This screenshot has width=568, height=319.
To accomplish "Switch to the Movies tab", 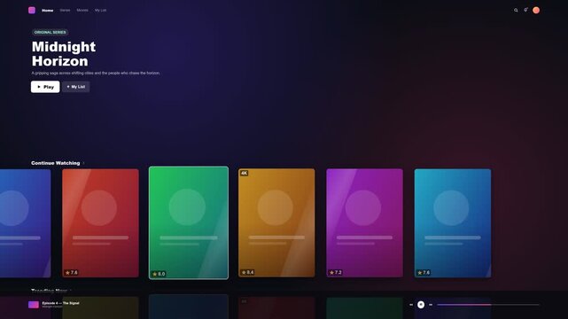I will point(82,10).
